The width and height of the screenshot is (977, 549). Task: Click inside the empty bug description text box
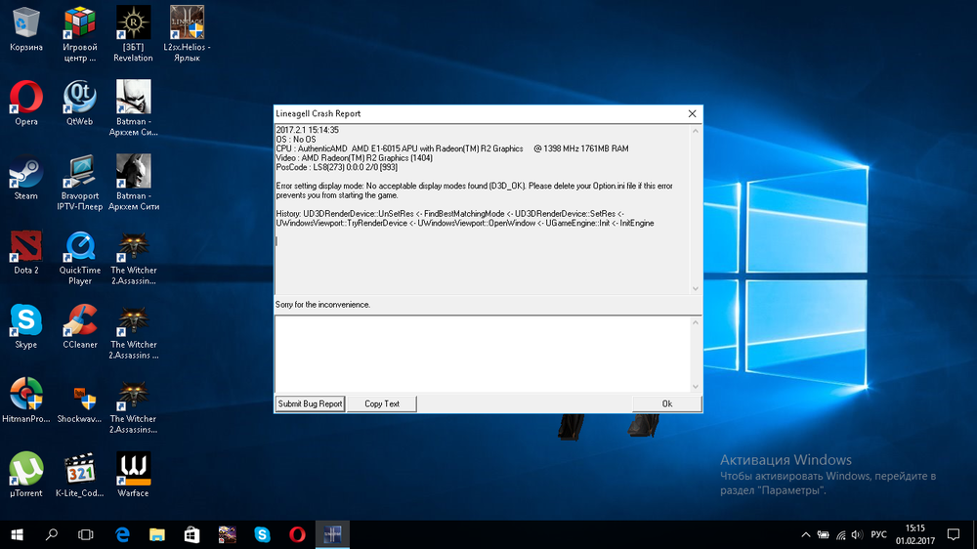coord(483,354)
